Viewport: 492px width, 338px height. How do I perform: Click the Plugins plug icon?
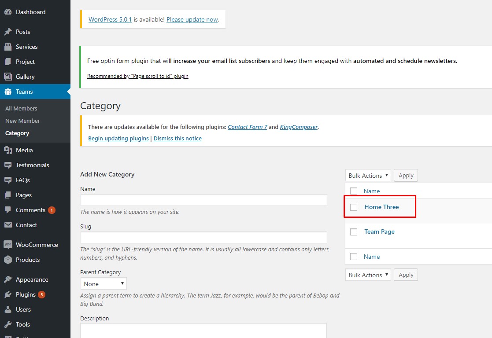pos(8,294)
